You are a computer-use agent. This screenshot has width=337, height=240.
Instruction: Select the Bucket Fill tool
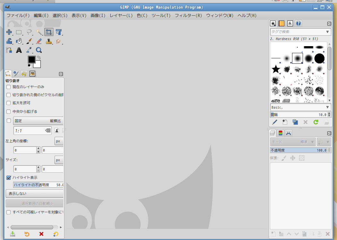[x=19, y=41]
